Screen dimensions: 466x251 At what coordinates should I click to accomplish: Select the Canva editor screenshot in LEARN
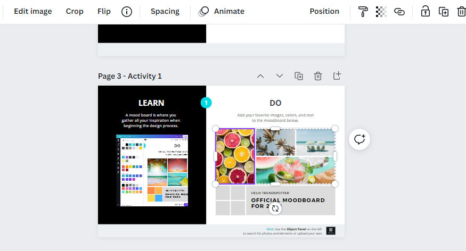pyautogui.click(x=152, y=170)
